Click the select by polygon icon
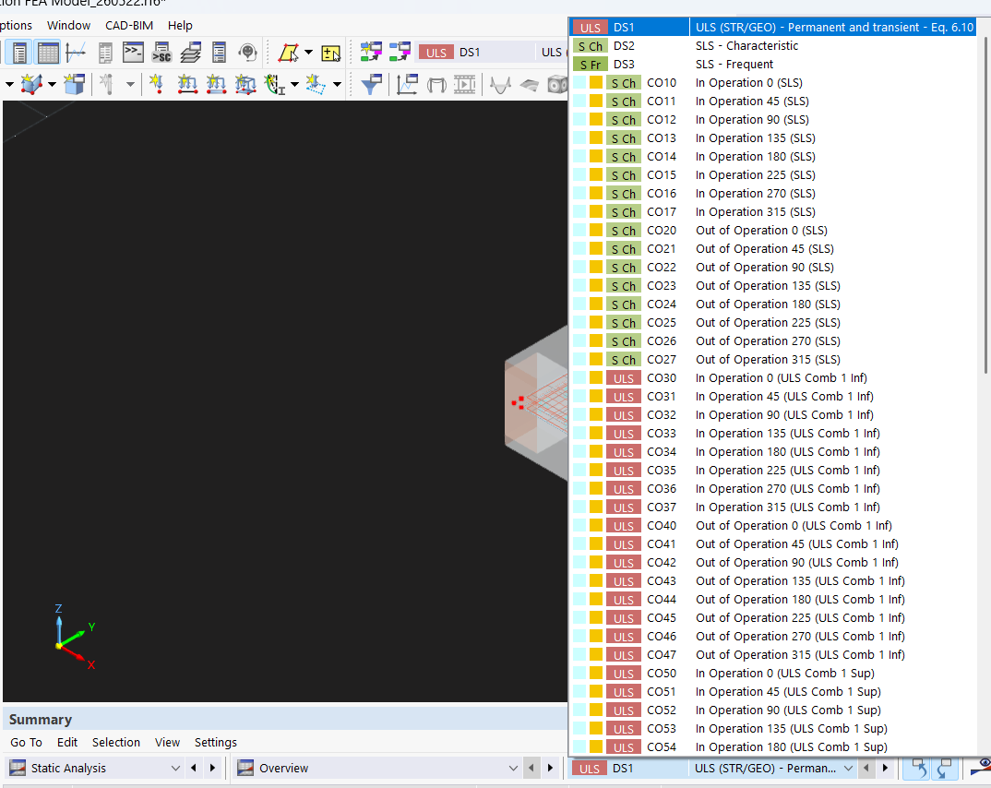The height and width of the screenshot is (788, 991). 289,53
